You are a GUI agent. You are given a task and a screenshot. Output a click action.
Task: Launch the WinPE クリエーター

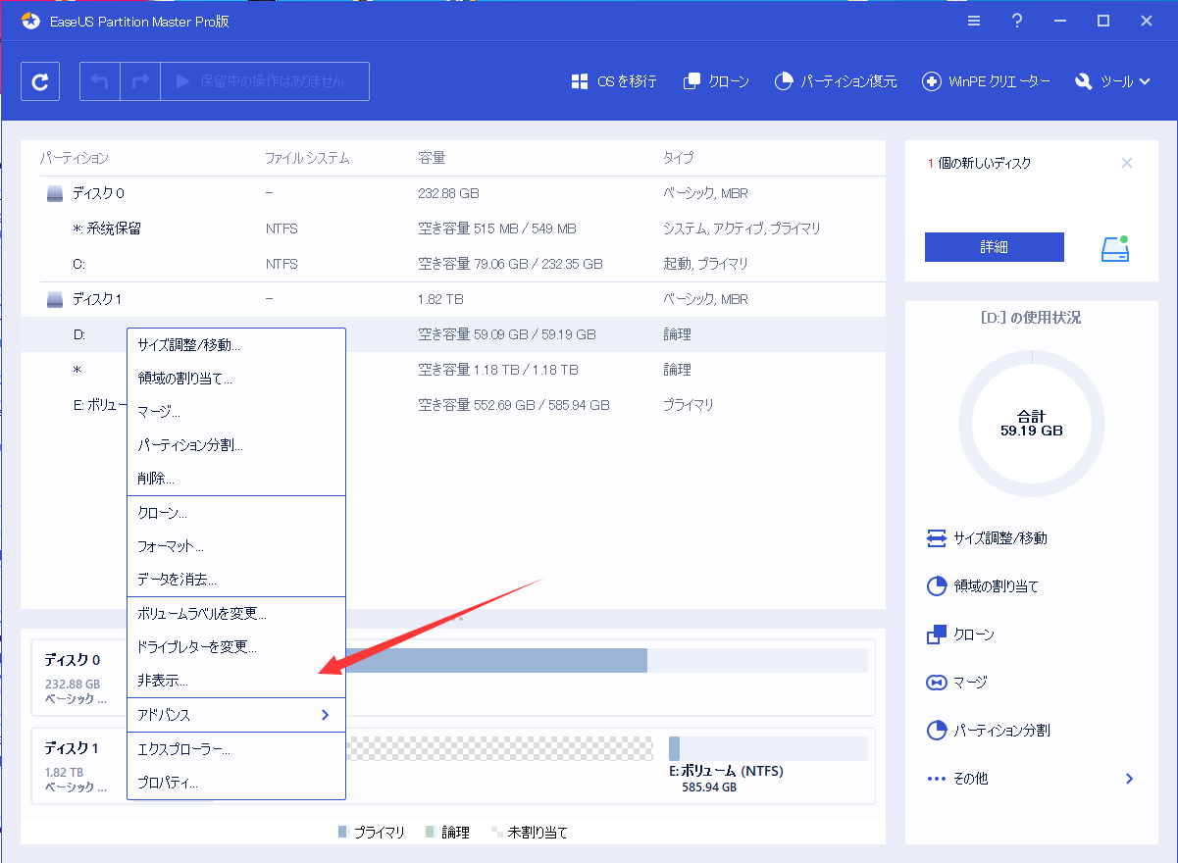click(x=986, y=81)
